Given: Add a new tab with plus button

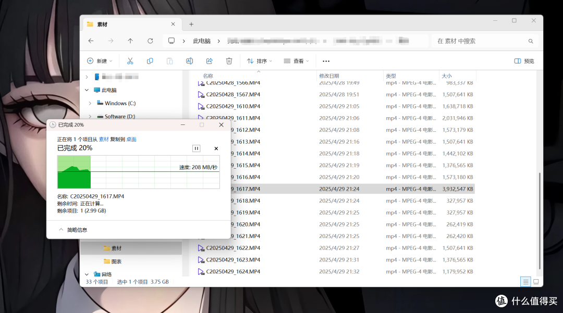Looking at the screenshot, I should click(x=191, y=24).
